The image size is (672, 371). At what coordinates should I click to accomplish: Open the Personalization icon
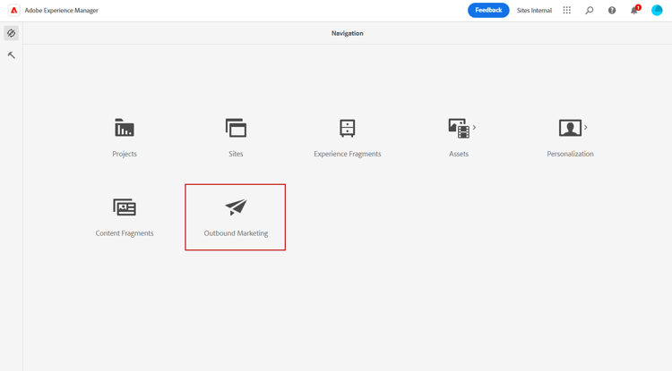570,128
